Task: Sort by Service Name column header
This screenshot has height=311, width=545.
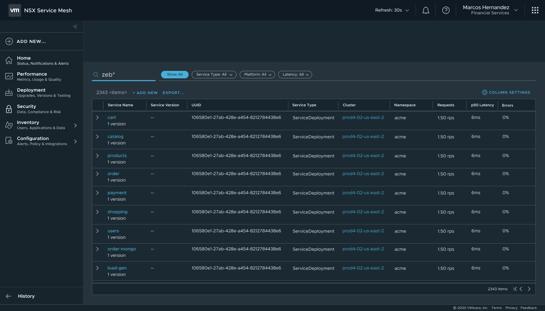Action: 121,105
